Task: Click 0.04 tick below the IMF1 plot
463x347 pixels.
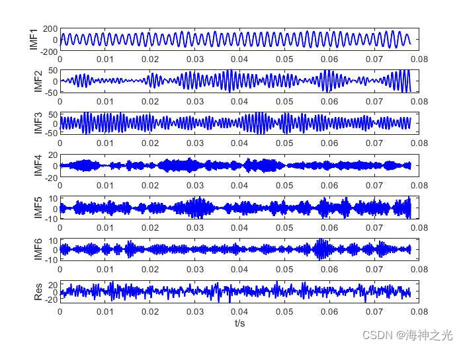Action: [239, 59]
